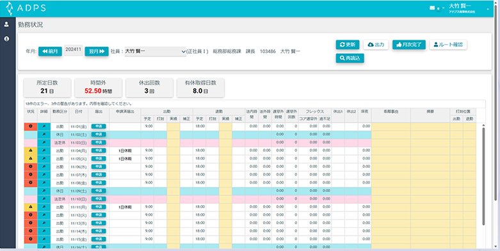
Task: Open detail wrench icon for 11/15(金)
Action: tap(44, 239)
